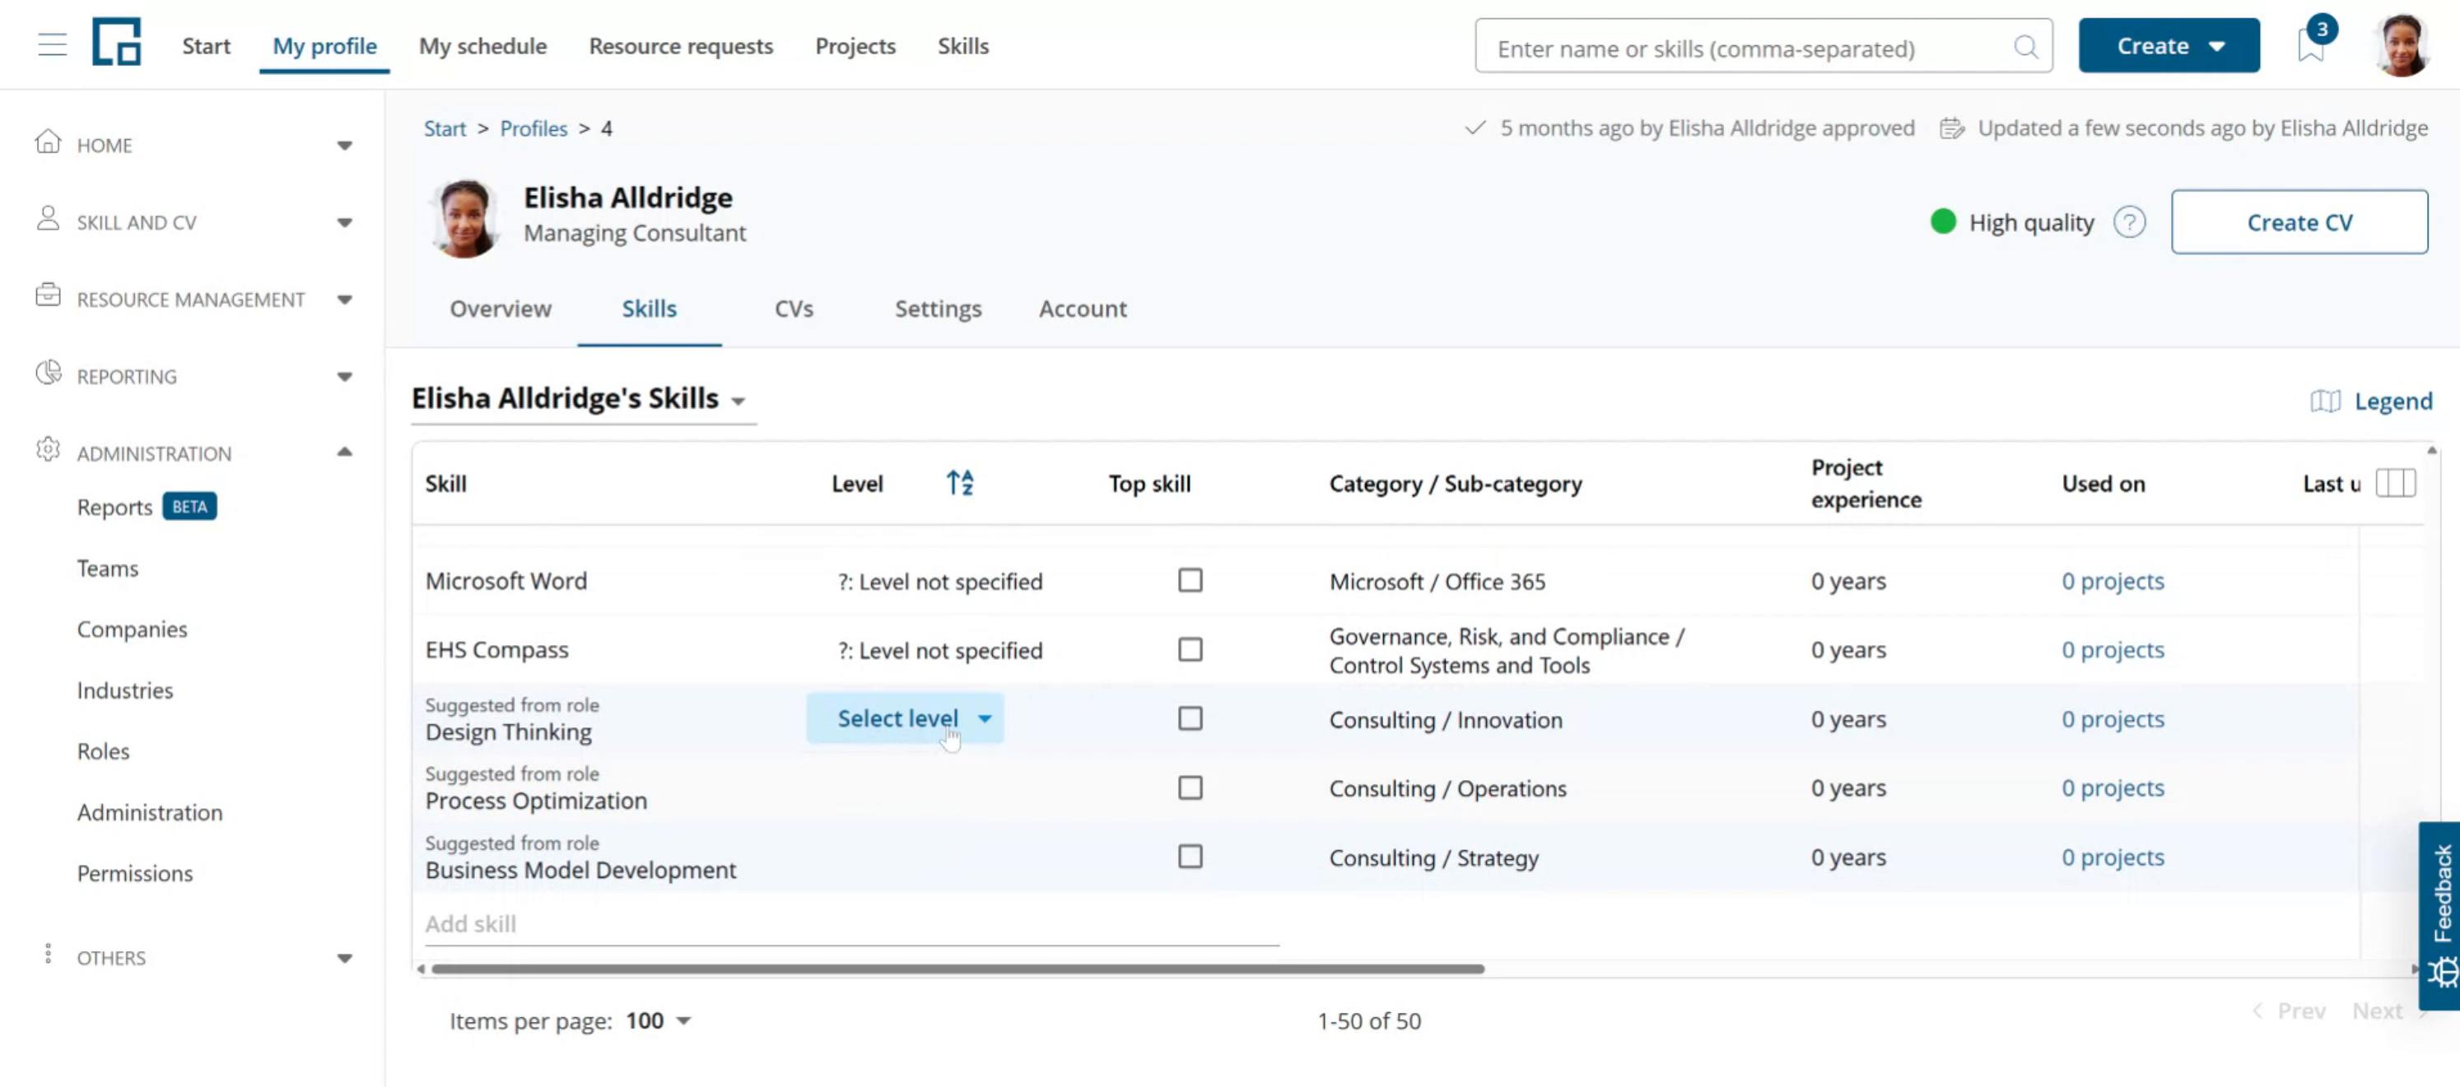The image size is (2460, 1087).
Task: Open 0 projects link for Microsoft Word
Action: 2113,580
